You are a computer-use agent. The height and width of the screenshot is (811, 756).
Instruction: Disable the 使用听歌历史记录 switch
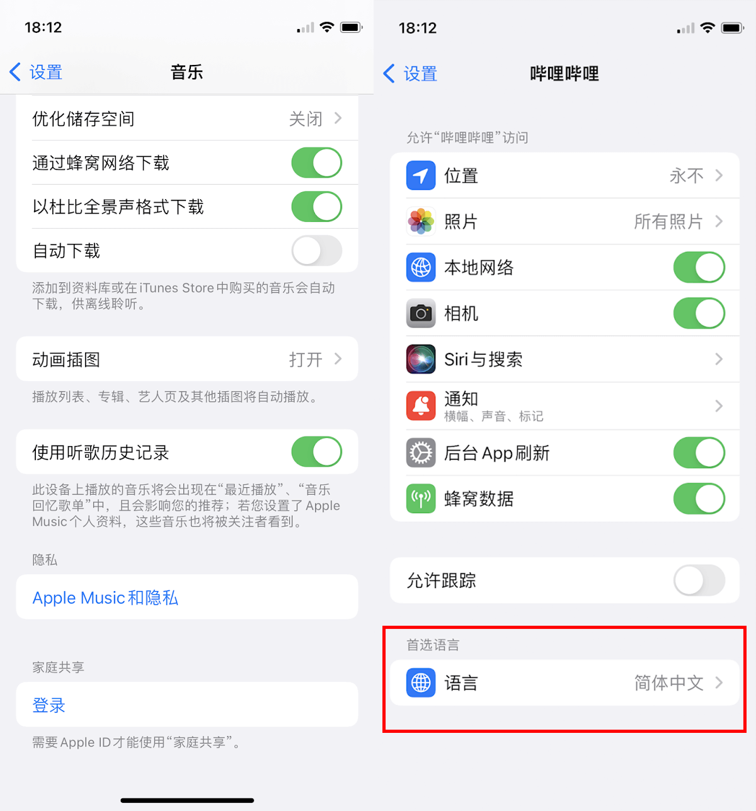pos(317,452)
